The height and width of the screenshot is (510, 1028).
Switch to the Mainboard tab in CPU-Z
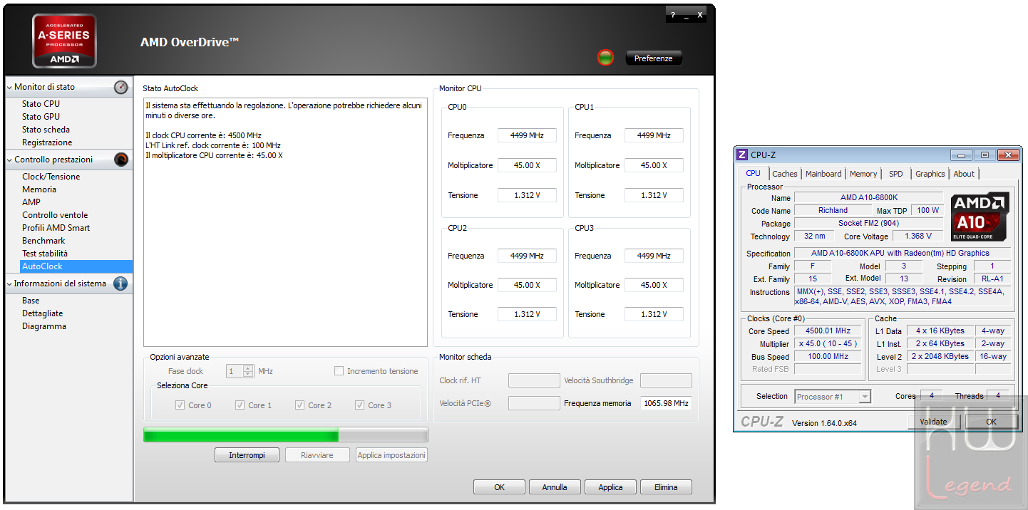[x=823, y=174]
